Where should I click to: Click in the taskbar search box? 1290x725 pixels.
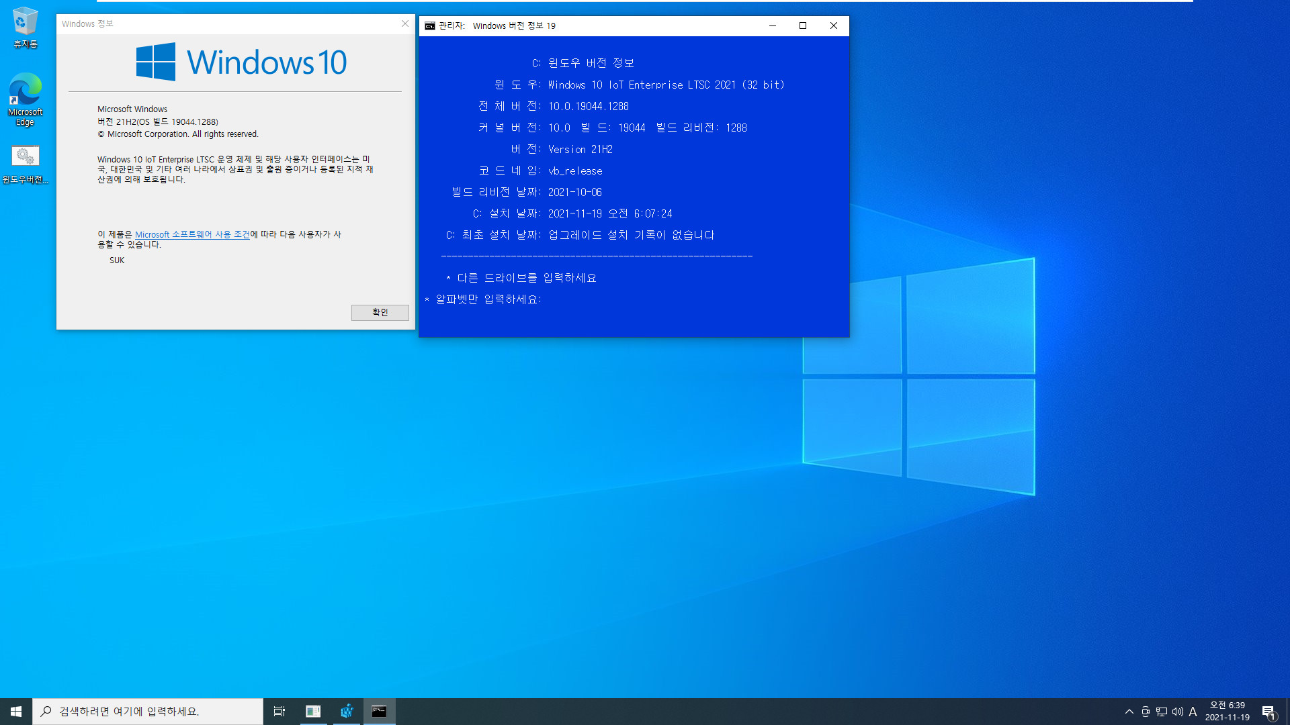148,711
